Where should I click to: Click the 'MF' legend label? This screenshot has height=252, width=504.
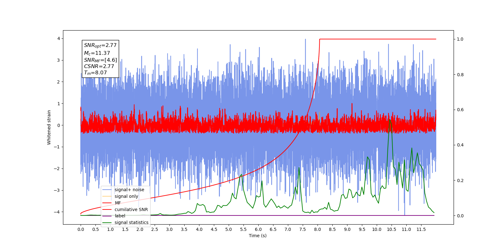[118, 203]
